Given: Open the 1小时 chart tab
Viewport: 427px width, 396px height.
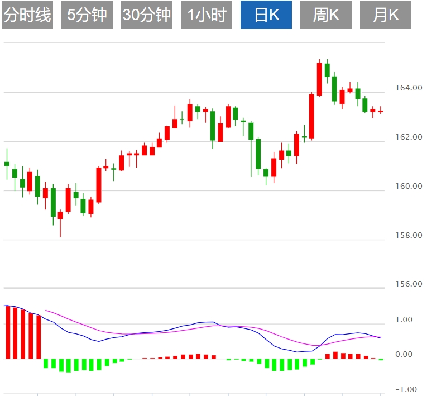Looking at the screenshot, I should [207, 15].
